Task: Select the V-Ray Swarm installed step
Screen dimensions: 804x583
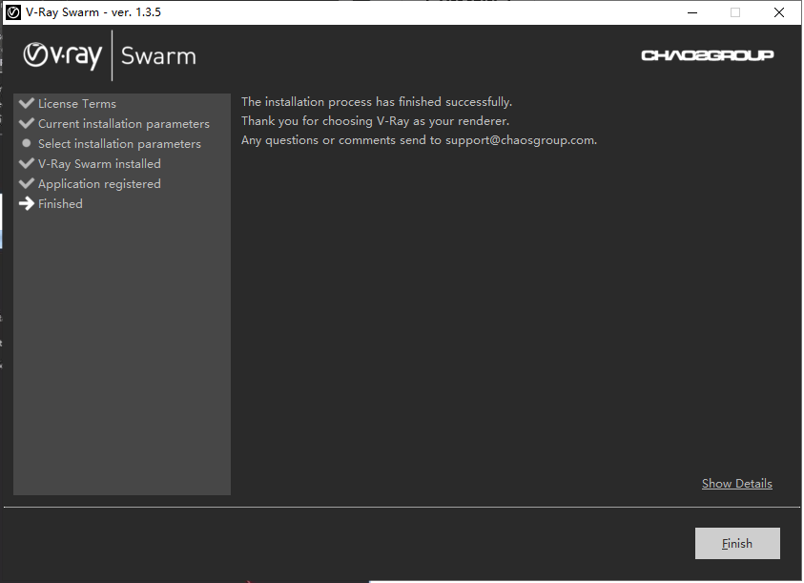Action: [99, 164]
